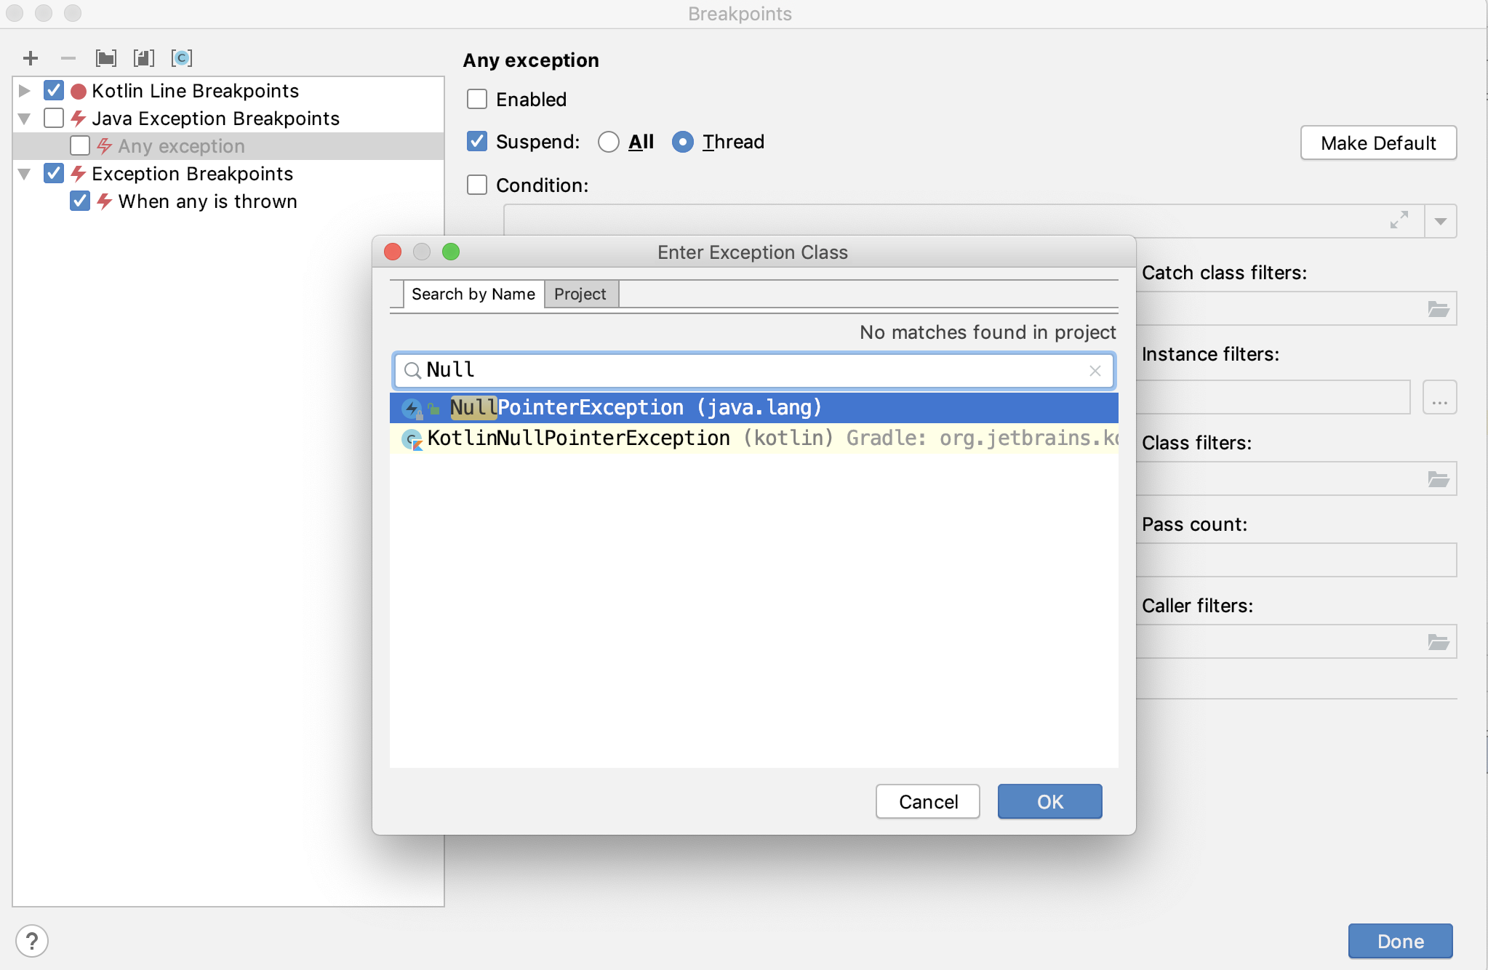
Task: Enable the Condition checkbox
Action: pos(477,184)
